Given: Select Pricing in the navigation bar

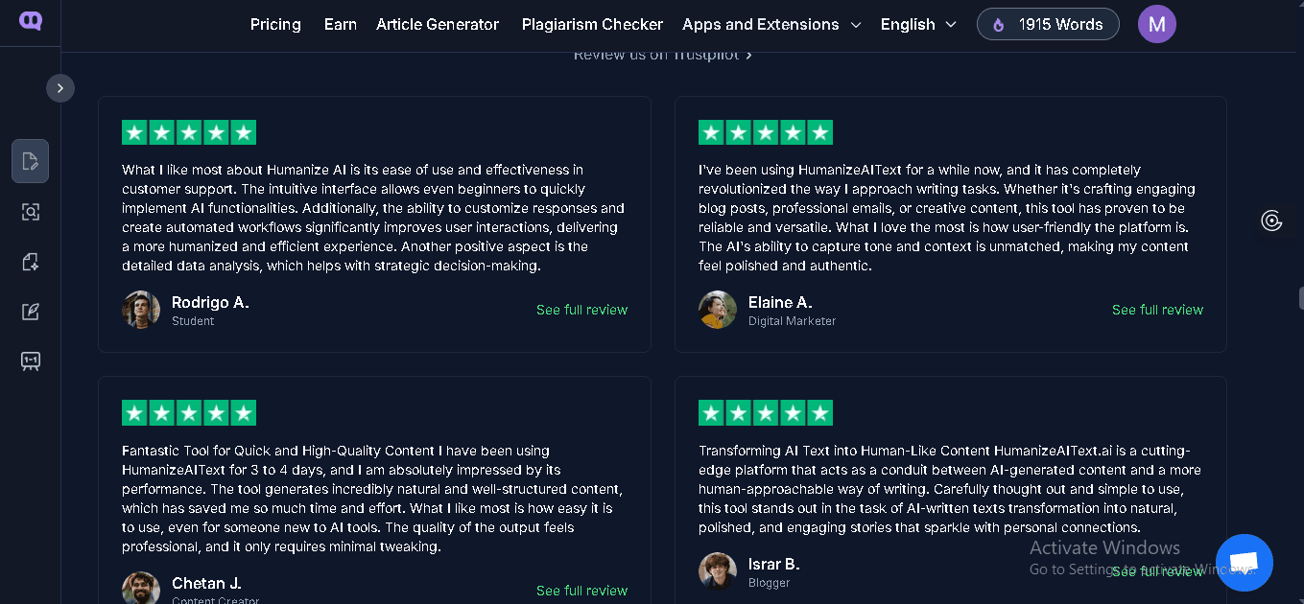Looking at the screenshot, I should click(275, 24).
